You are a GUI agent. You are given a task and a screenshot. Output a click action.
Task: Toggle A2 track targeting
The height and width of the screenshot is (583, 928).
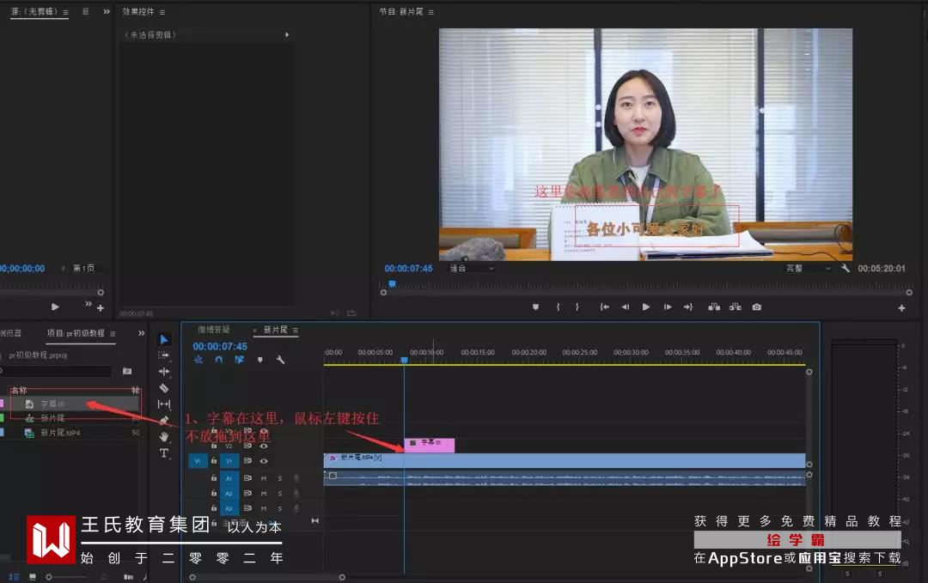pyautogui.click(x=229, y=493)
